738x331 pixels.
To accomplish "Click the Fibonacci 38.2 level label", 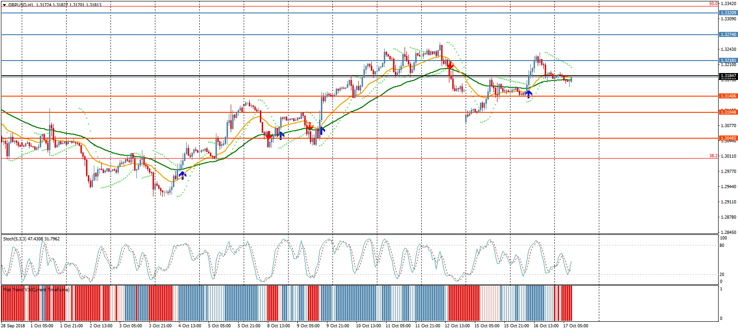I will 713,156.
